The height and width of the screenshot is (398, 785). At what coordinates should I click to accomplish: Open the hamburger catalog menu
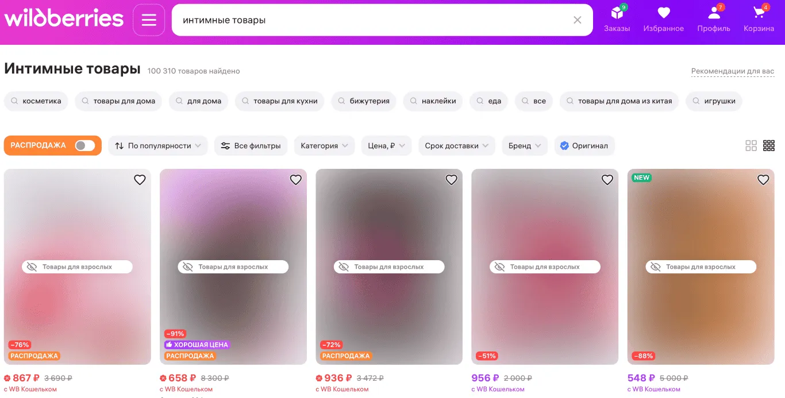click(149, 20)
